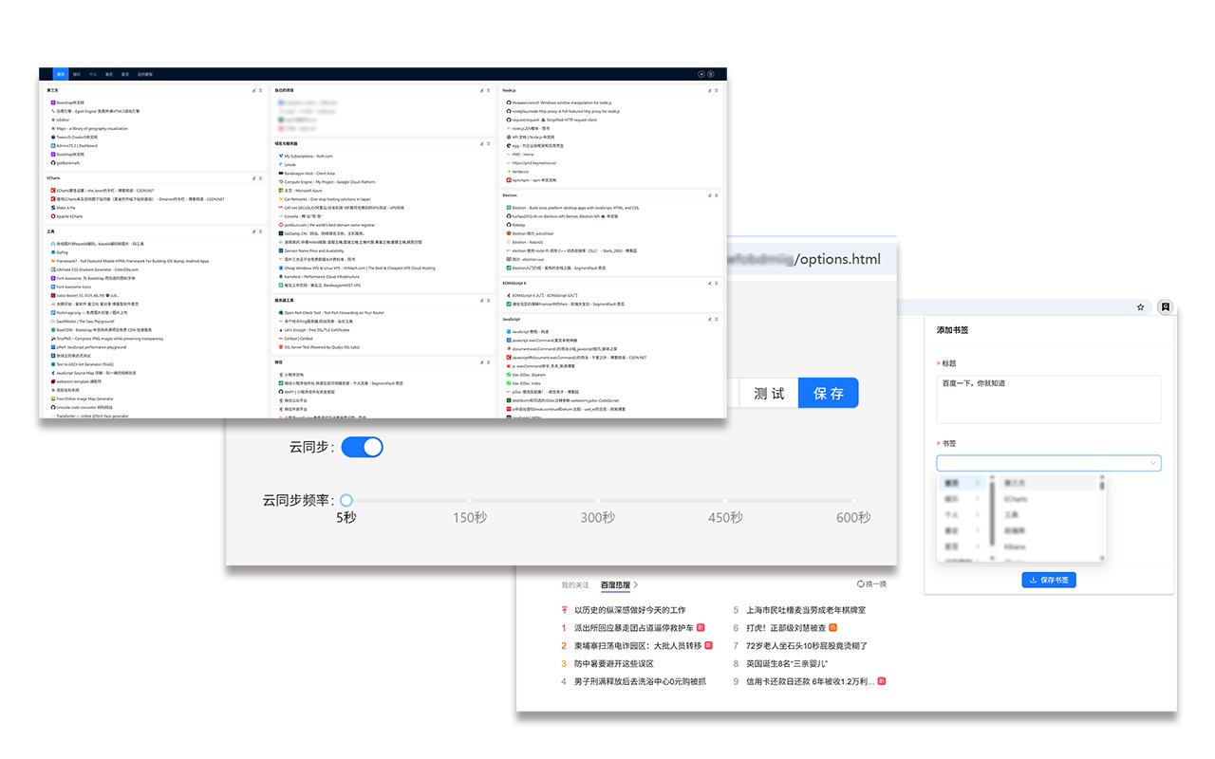Open the 防中暑要避开这些误区 headline

click(613, 664)
